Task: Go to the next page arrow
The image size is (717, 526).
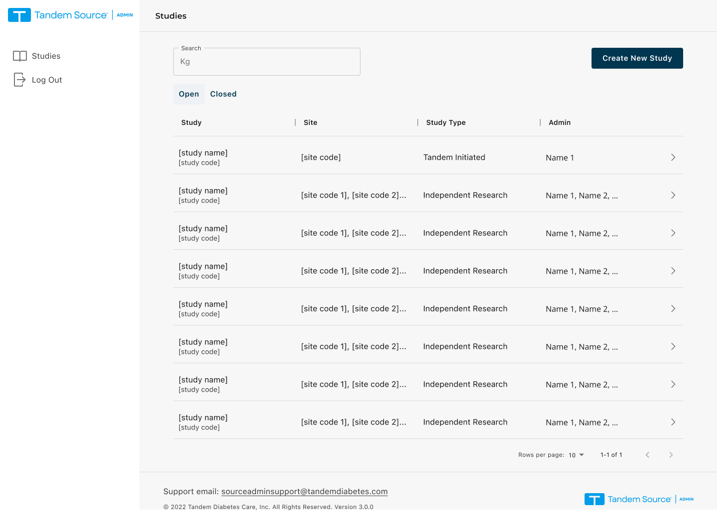Action: [x=671, y=455]
